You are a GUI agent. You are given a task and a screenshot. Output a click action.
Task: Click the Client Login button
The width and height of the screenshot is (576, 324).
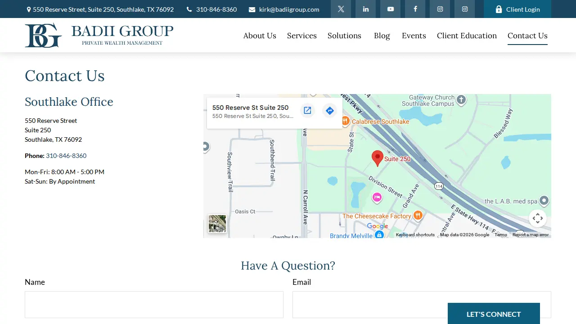pos(517,9)
